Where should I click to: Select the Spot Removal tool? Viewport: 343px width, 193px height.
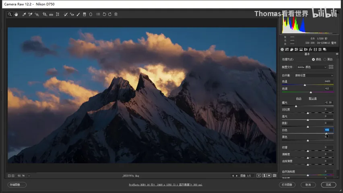coord(65,14)
